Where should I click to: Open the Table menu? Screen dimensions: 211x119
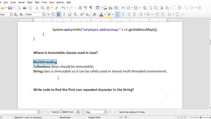37,2
